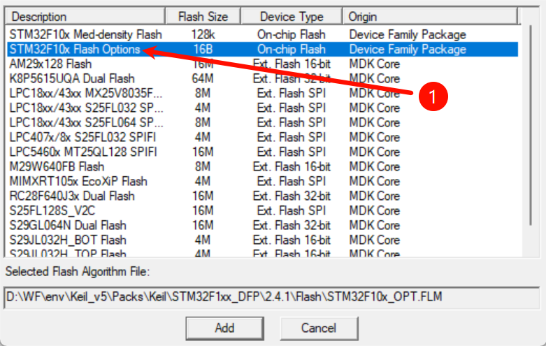The image size is (546, 346).
Task: Select the STM32F10x Med-density Flash row
Action: (x=263, y=34)
